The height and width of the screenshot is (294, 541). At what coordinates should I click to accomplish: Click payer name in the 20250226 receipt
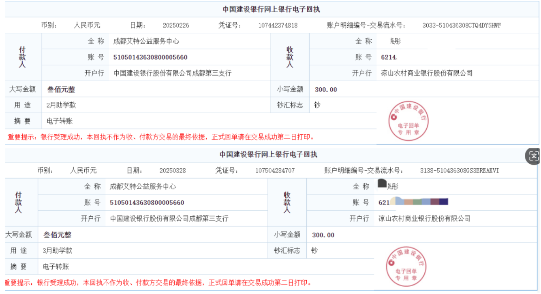(x=146, y=41)
